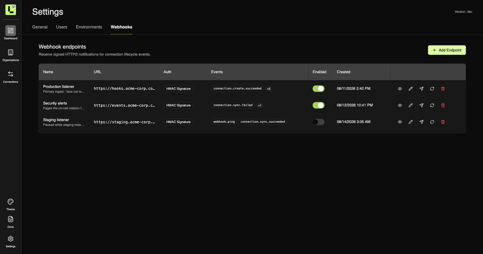Click Production listener's HMAC Signature badge
The image size is (483, 254).
(x=179, y=89)
